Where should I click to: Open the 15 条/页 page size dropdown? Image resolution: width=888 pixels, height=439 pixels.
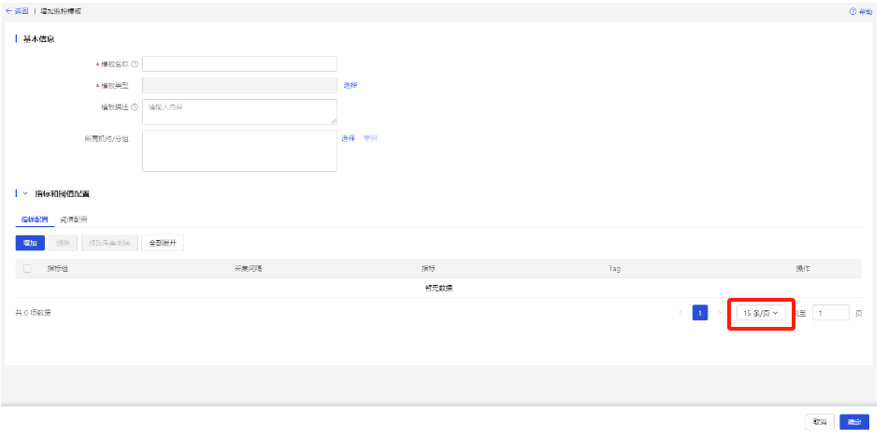(761, 313)
